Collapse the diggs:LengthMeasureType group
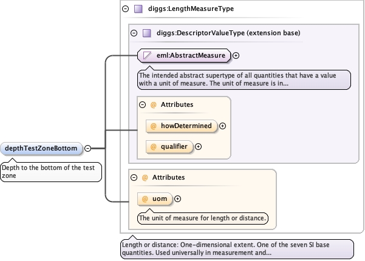 (126, 9)
